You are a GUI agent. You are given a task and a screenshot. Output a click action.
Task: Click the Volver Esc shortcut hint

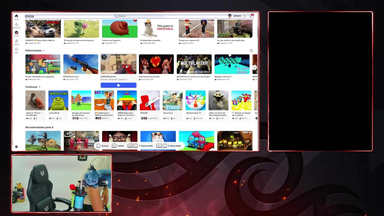[118, 146]
